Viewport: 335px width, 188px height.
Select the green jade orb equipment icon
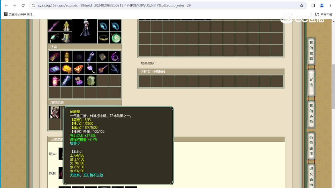click(x=115, y=38)
